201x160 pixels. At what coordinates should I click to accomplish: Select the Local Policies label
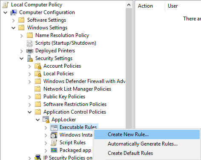coord(58,74)
